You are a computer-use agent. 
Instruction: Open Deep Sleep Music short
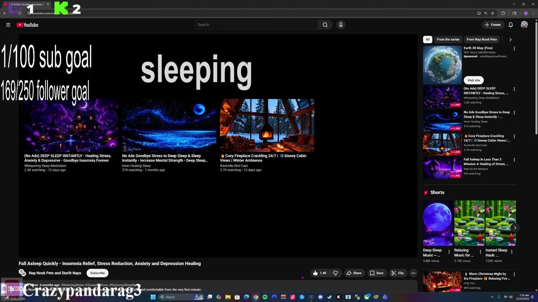(438, 223)
